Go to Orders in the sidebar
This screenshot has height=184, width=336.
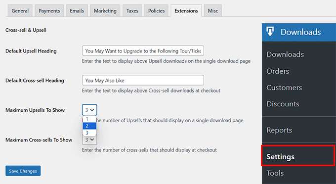pos(278,71)
